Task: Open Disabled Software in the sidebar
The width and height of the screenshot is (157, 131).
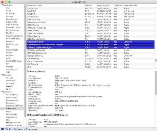Action: click(14, 106)
